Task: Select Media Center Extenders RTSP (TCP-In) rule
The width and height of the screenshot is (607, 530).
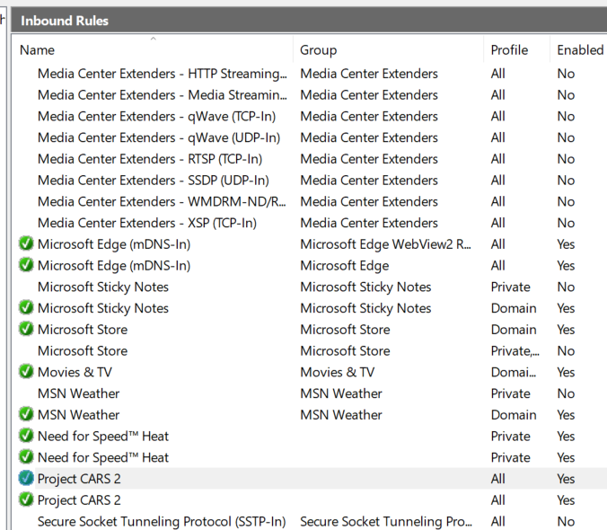Action: pos(150,159)
